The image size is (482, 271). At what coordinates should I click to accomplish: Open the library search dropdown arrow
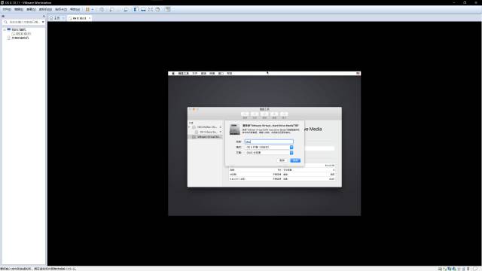click(43, 22)
